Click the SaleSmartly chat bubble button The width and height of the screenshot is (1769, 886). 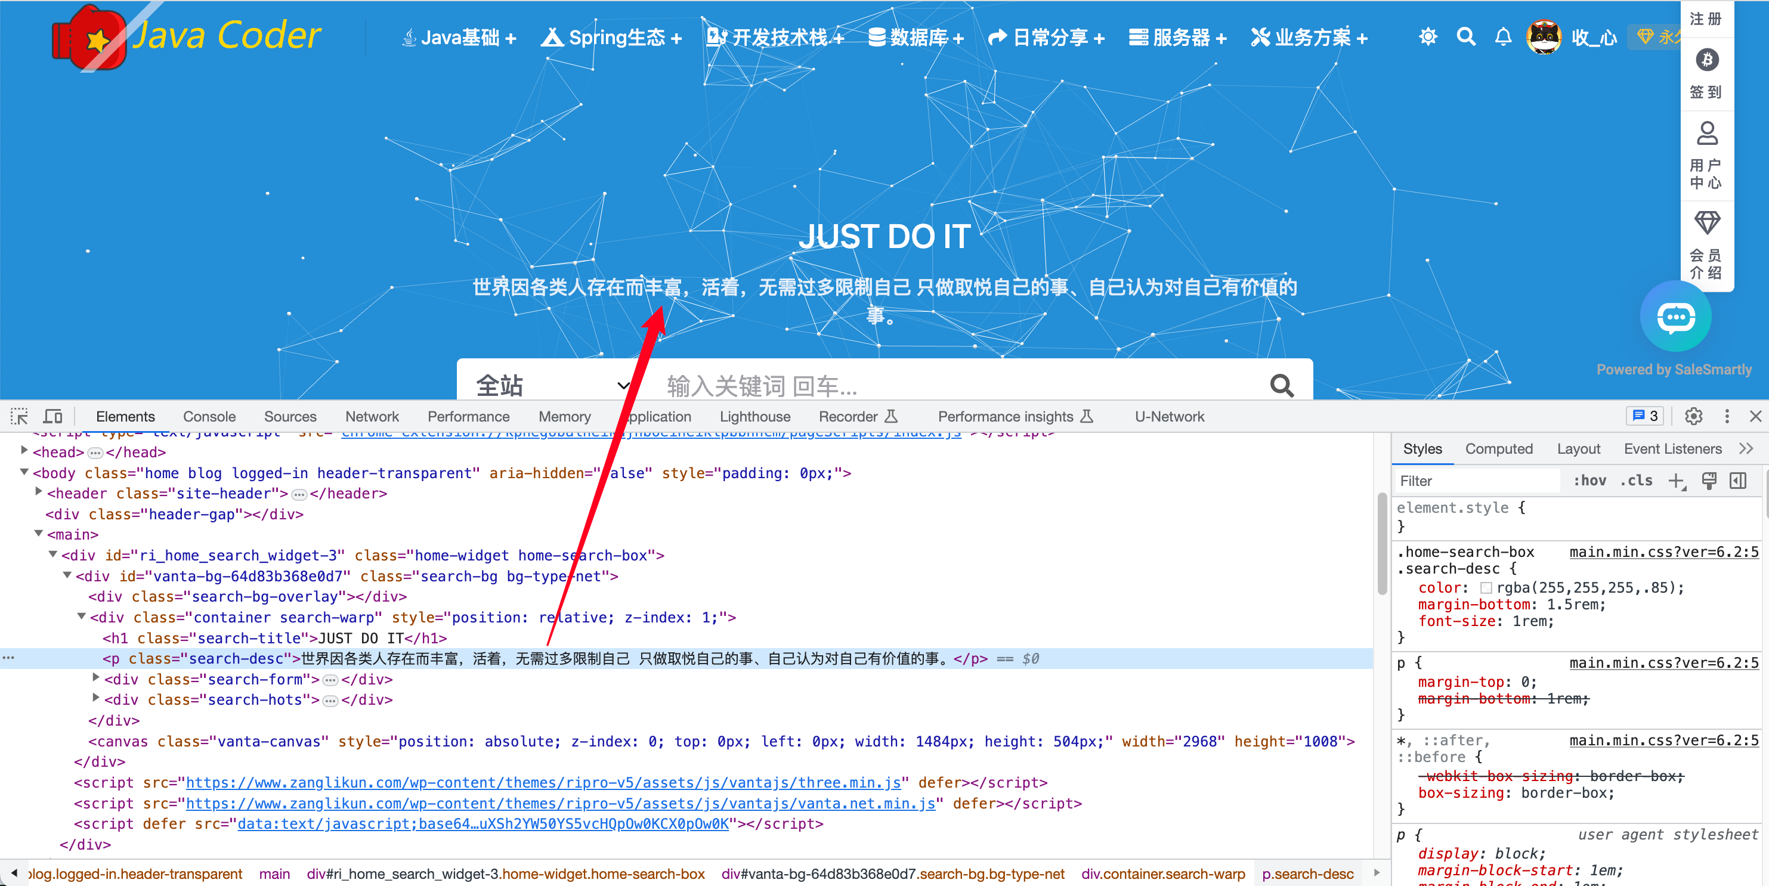pos(1675,317)
